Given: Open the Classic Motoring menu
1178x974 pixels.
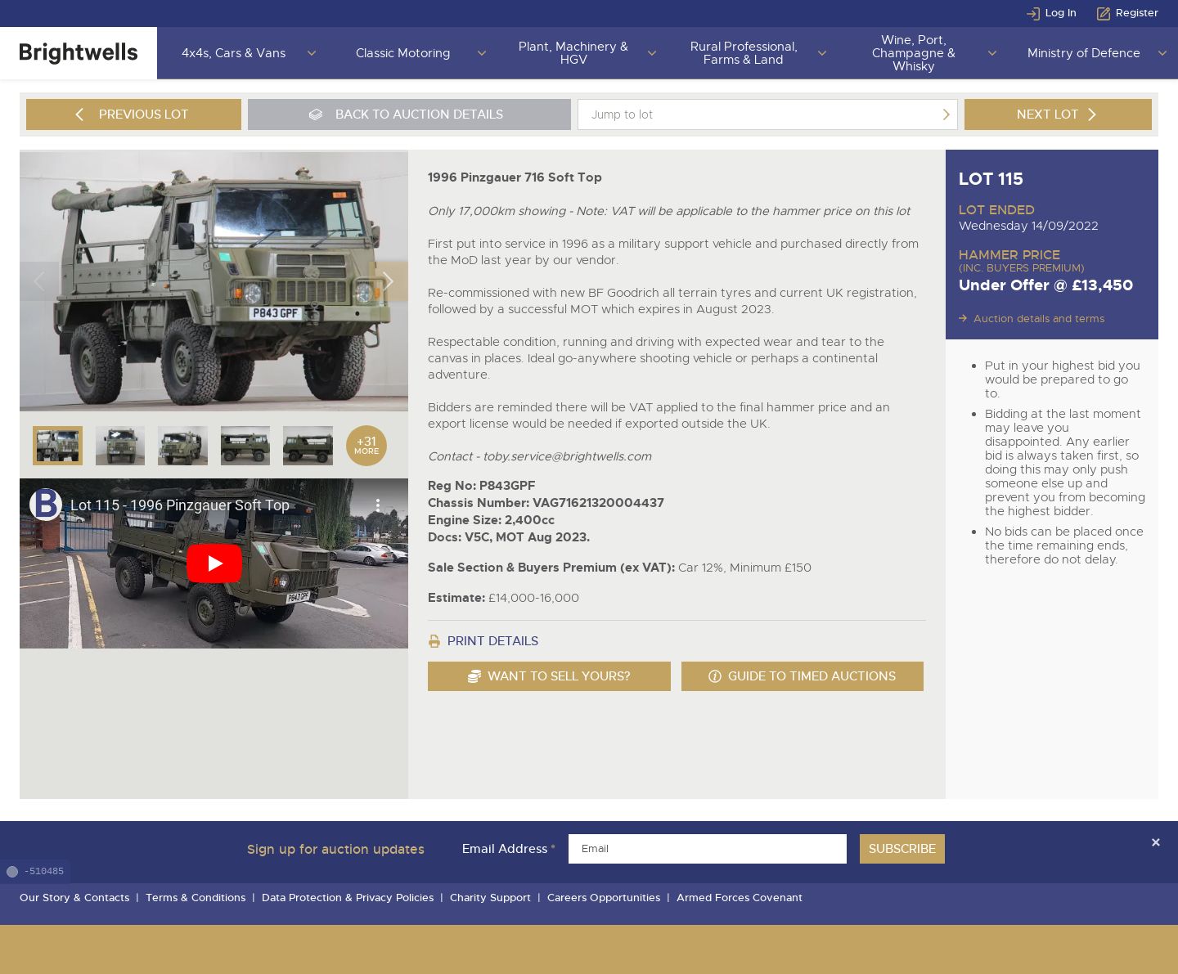Looking at the screenshot, I should pyautogui.click(x=403, y=53).
